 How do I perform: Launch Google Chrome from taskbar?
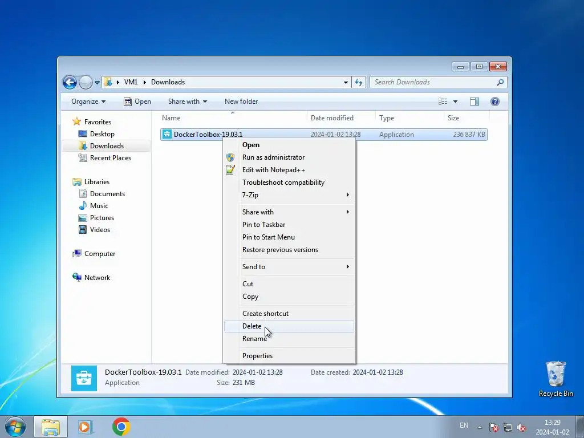click(x=121, y=427)
